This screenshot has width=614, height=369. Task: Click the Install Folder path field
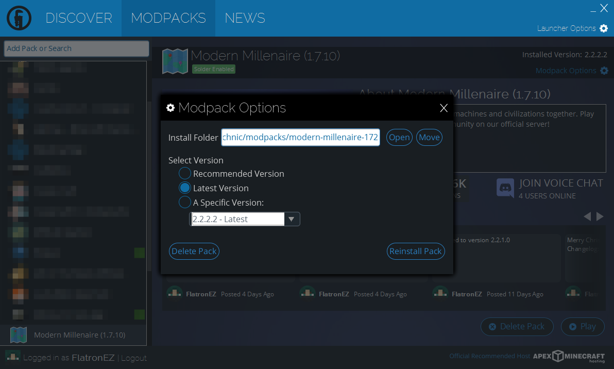coord(300,138)
